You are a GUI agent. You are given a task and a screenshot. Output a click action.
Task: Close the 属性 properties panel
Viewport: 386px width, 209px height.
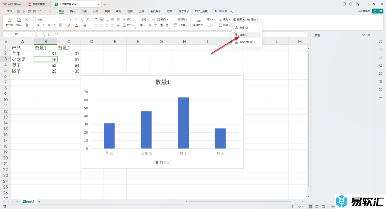click(369, 35)
